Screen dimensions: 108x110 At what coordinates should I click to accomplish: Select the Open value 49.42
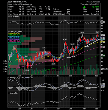coord(22,7)
